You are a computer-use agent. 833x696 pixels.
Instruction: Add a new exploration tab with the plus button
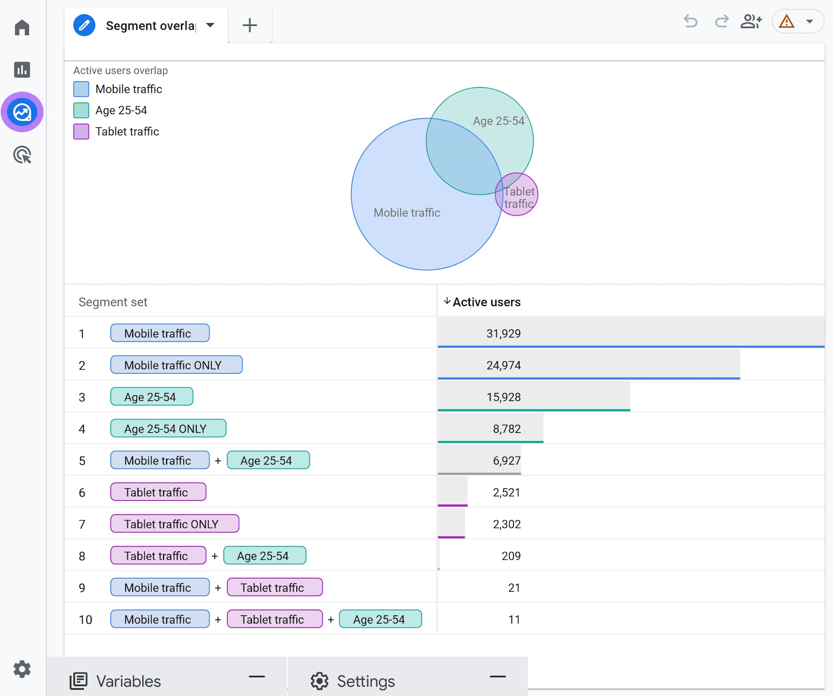pyautogui.click(x=250, y=25)
